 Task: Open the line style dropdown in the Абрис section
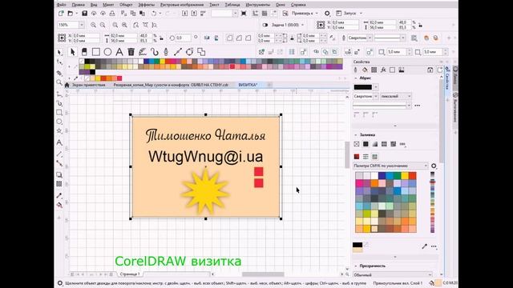point(408,105)
